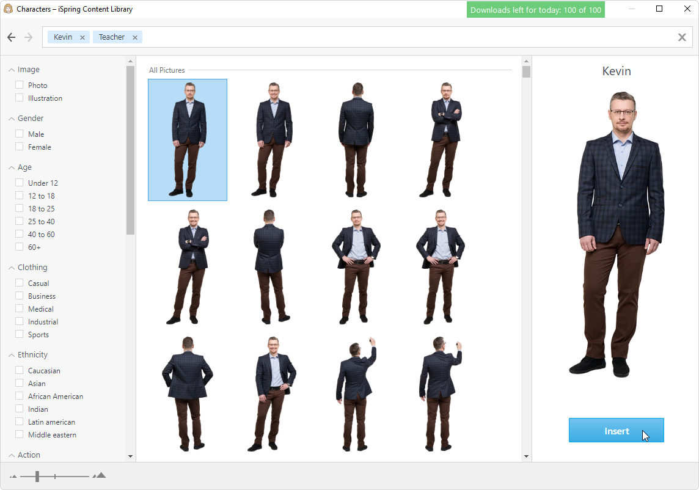
Task: Click the picture grid scrollbar thumb
Action: point(527,71)
